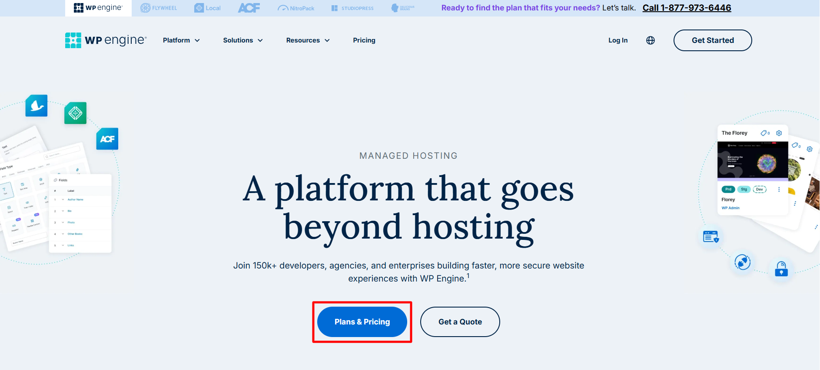Open the Local brand link
Screen dimensions: 820x370
click(x=208, y=8)
